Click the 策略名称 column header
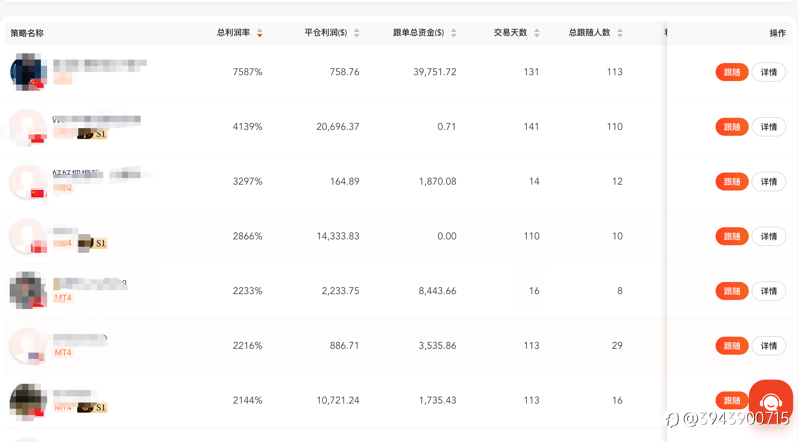 coord(27,33)
